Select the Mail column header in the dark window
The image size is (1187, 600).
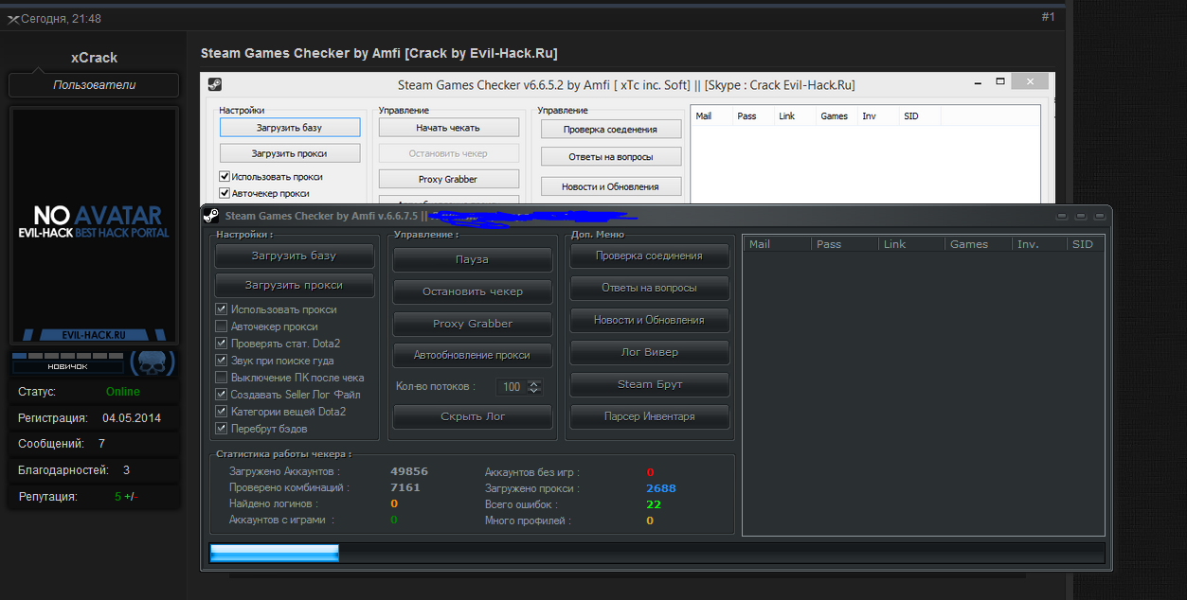[x=777, y=244]
